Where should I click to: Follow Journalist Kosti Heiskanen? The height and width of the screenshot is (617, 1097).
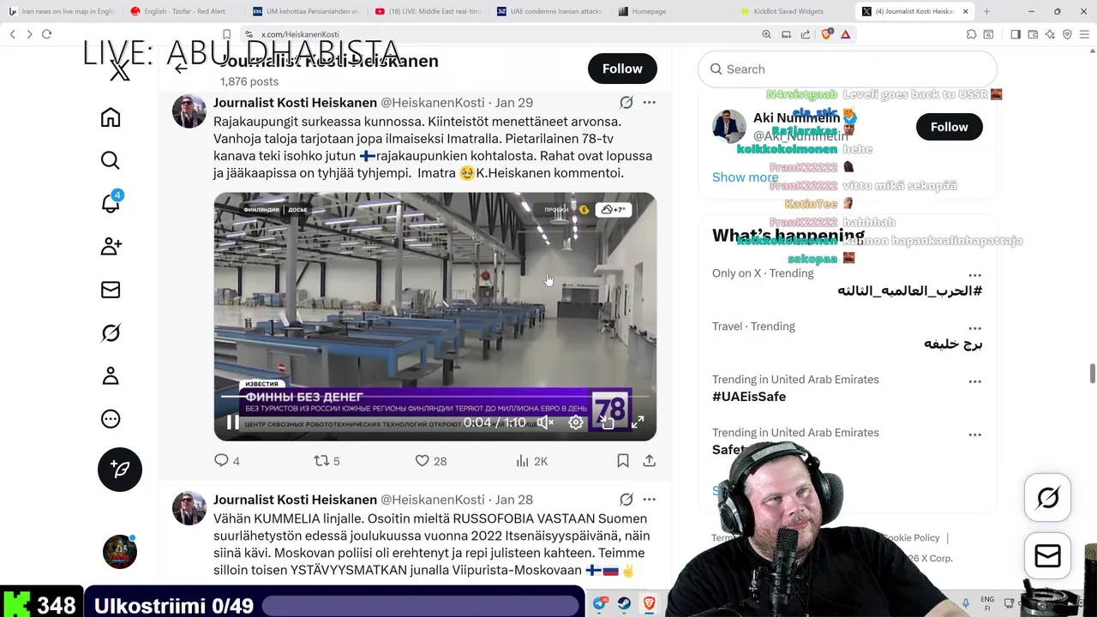click(622, 69)
